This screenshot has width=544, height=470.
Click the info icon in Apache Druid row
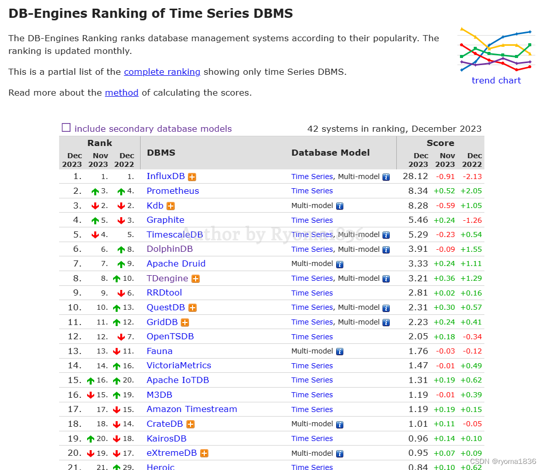[x=340, y=265]
